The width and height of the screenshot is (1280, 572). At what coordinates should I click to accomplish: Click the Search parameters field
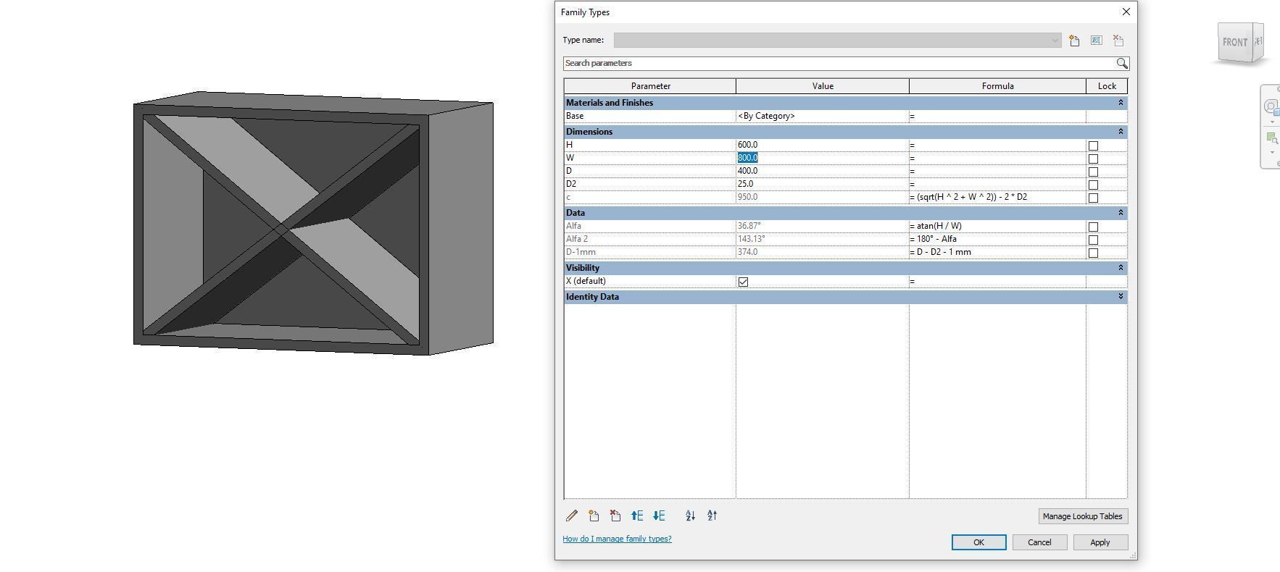839,64
